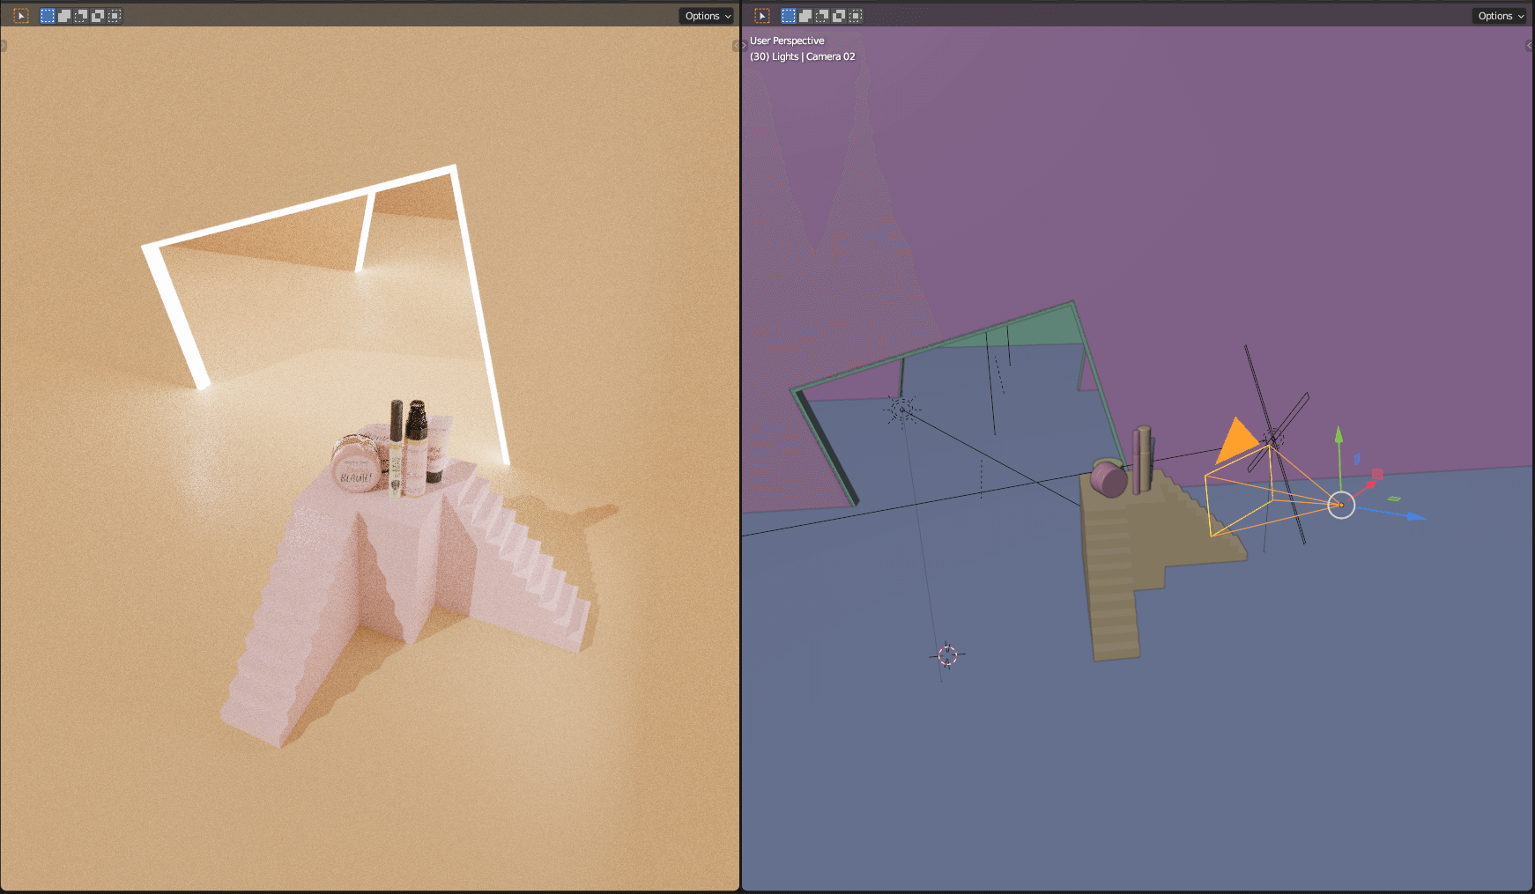
Task: Click the 3D cursor crosshair in right viewport
Action: [x=947, y=655]
